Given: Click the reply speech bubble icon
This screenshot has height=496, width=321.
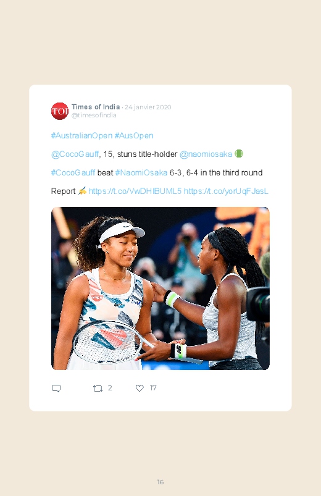Looking at the screenshot, I should pos(56,388).
